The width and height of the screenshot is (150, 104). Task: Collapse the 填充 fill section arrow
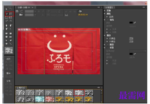[105, 20]
